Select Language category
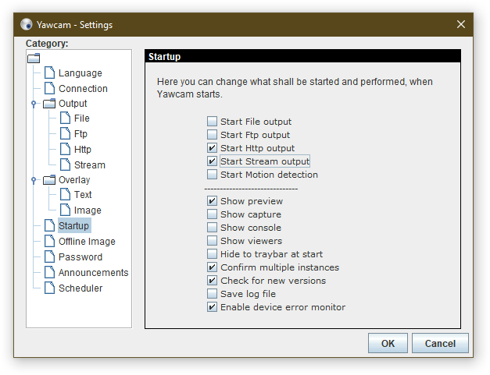This screenshot has height=375, width=490. (x=80, y=73)
